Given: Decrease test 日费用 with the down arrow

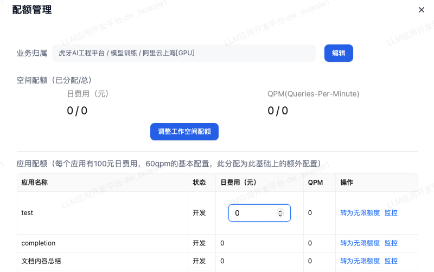Looking at the screenshot, I should pyautogui.click(x=280, y=216).
